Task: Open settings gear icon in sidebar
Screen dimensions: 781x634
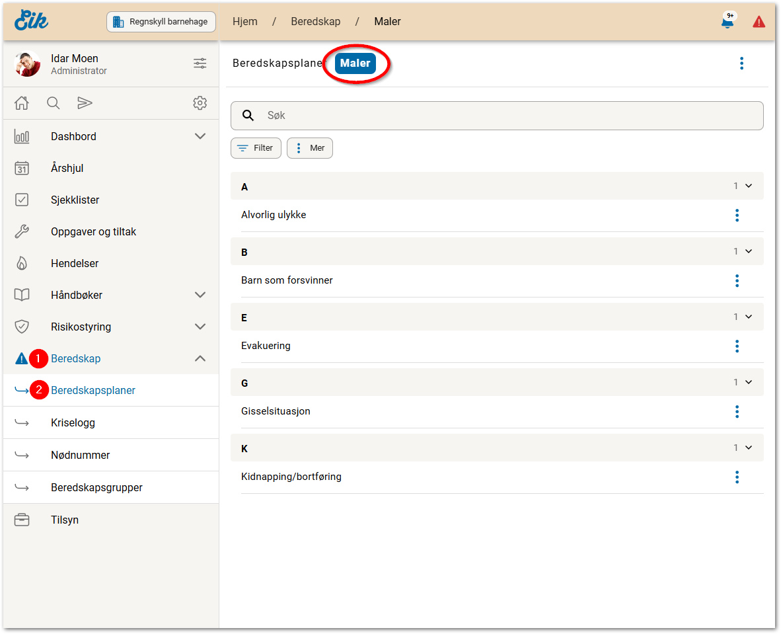Action: tap(200, 103)
